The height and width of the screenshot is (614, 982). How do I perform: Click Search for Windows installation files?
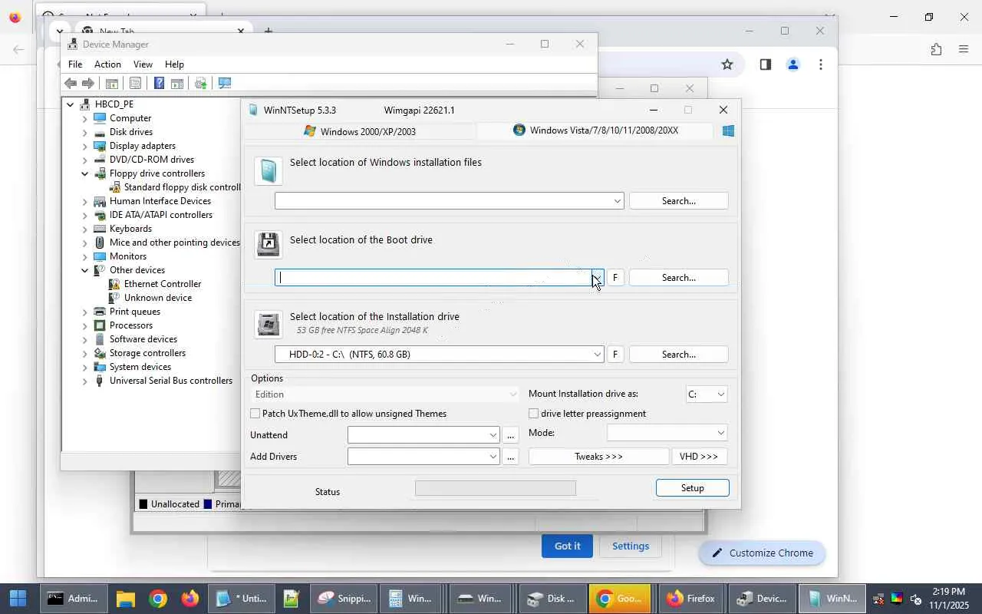[679, 201]
